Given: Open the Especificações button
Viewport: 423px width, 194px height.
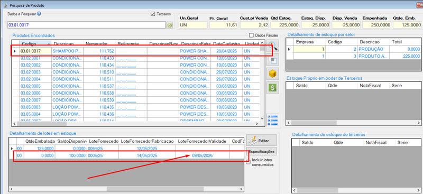Looking at the screenshot, I should click(261, 152).
